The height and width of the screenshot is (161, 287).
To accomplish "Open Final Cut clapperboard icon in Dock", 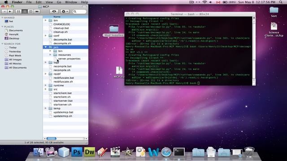I will (x=115, y=152).
